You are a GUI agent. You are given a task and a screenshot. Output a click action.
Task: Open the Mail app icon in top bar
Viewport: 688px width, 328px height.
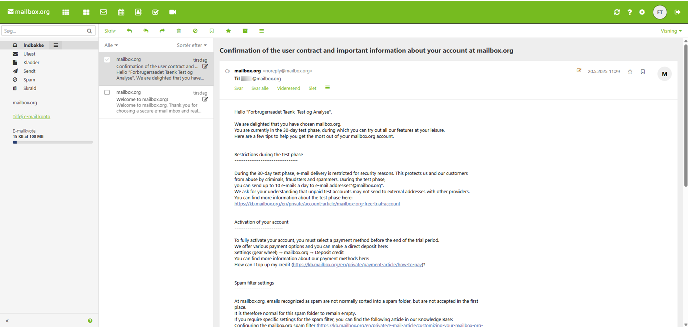click(x=103, y=12)
